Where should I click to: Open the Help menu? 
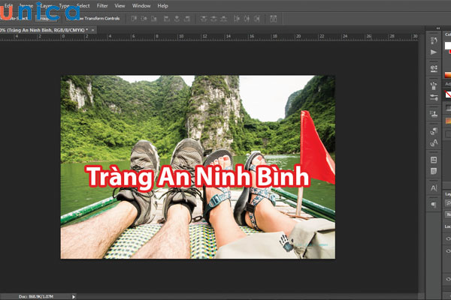point(162,6)
